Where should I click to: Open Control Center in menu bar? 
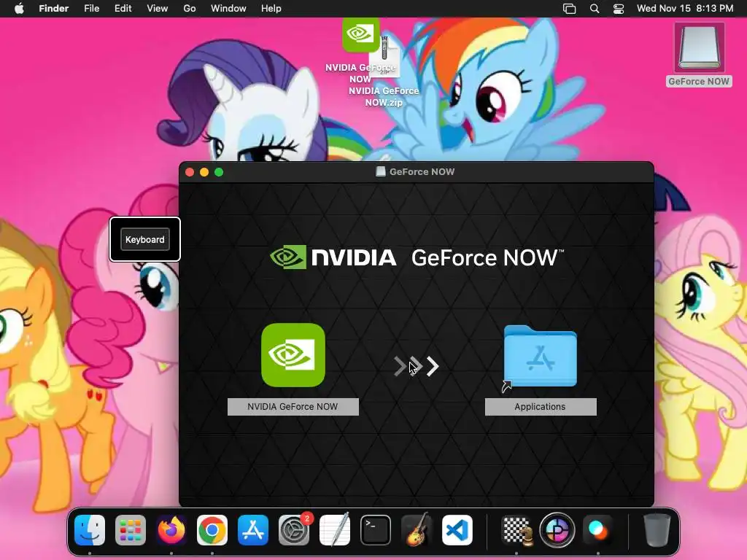click(x=619, y=9)
